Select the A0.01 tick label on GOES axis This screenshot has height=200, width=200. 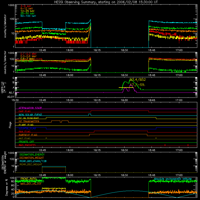pos(11,97)
